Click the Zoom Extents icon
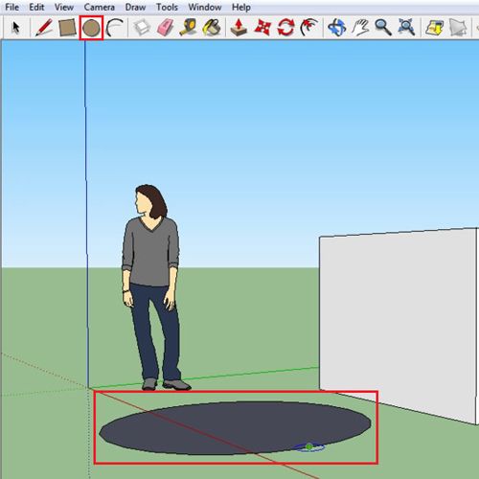This screenshot has height=479, width=479. pos(406,28)
